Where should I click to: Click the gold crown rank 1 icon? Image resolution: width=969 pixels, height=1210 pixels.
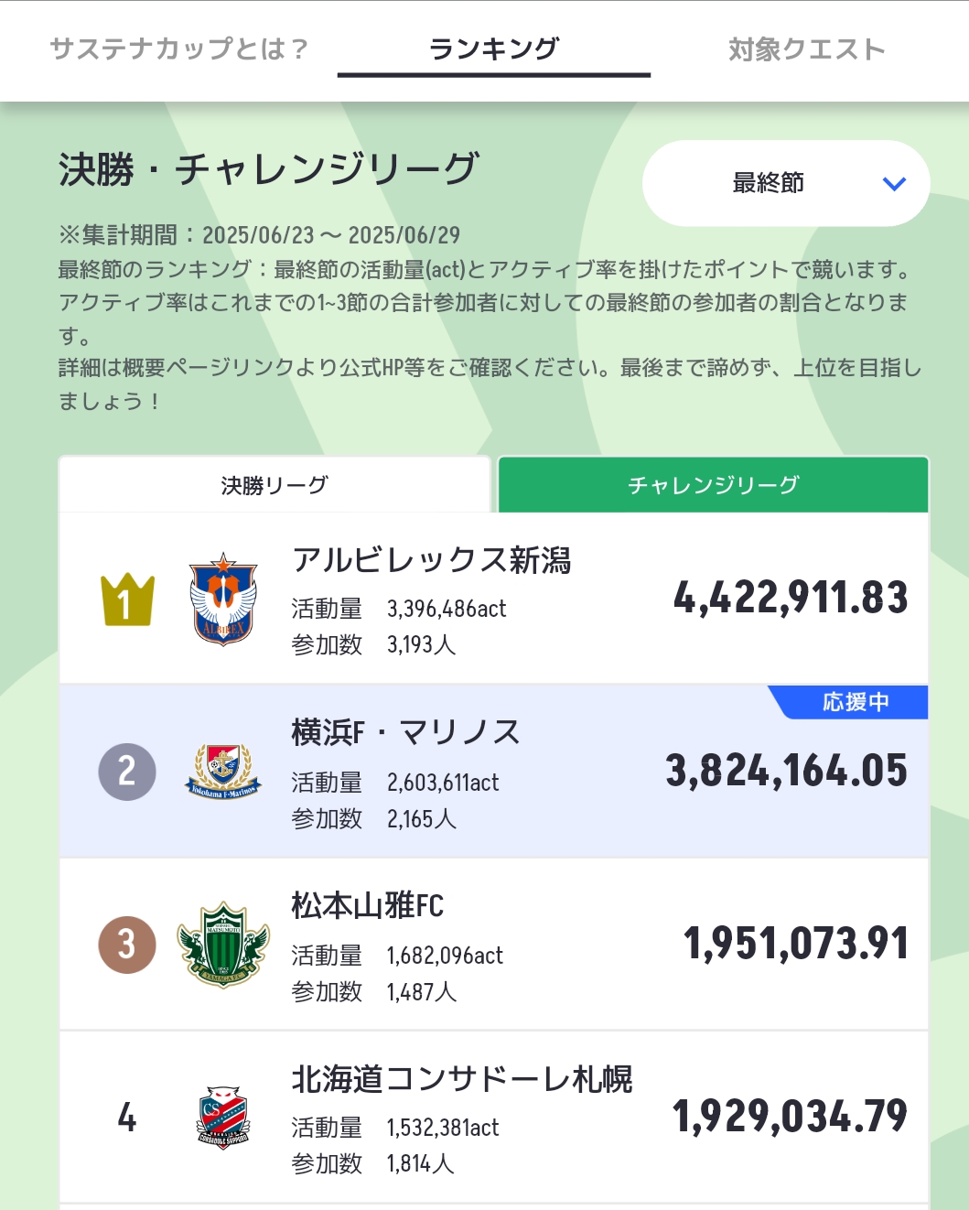(x=127, y=600)
